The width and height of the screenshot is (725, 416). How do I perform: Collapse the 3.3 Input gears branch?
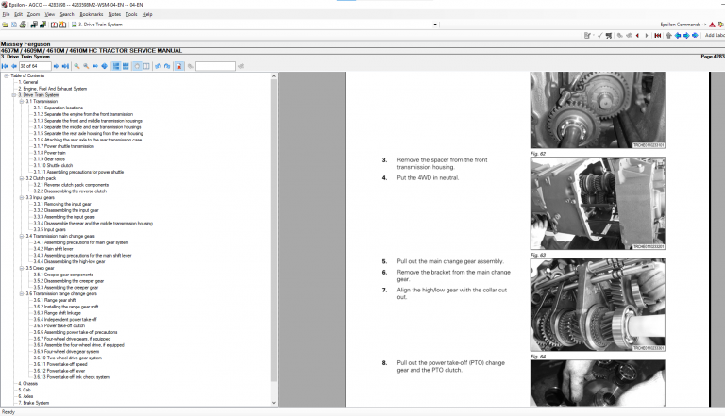[22, 198]
